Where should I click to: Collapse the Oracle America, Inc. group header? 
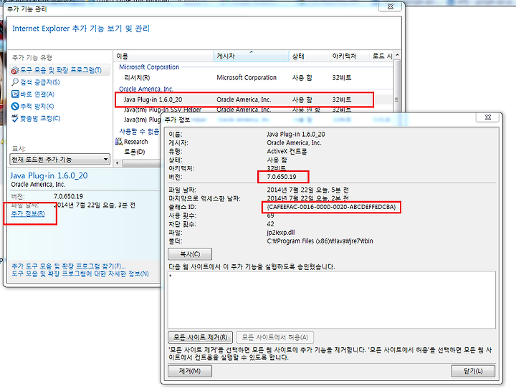[x=146, y=89]
